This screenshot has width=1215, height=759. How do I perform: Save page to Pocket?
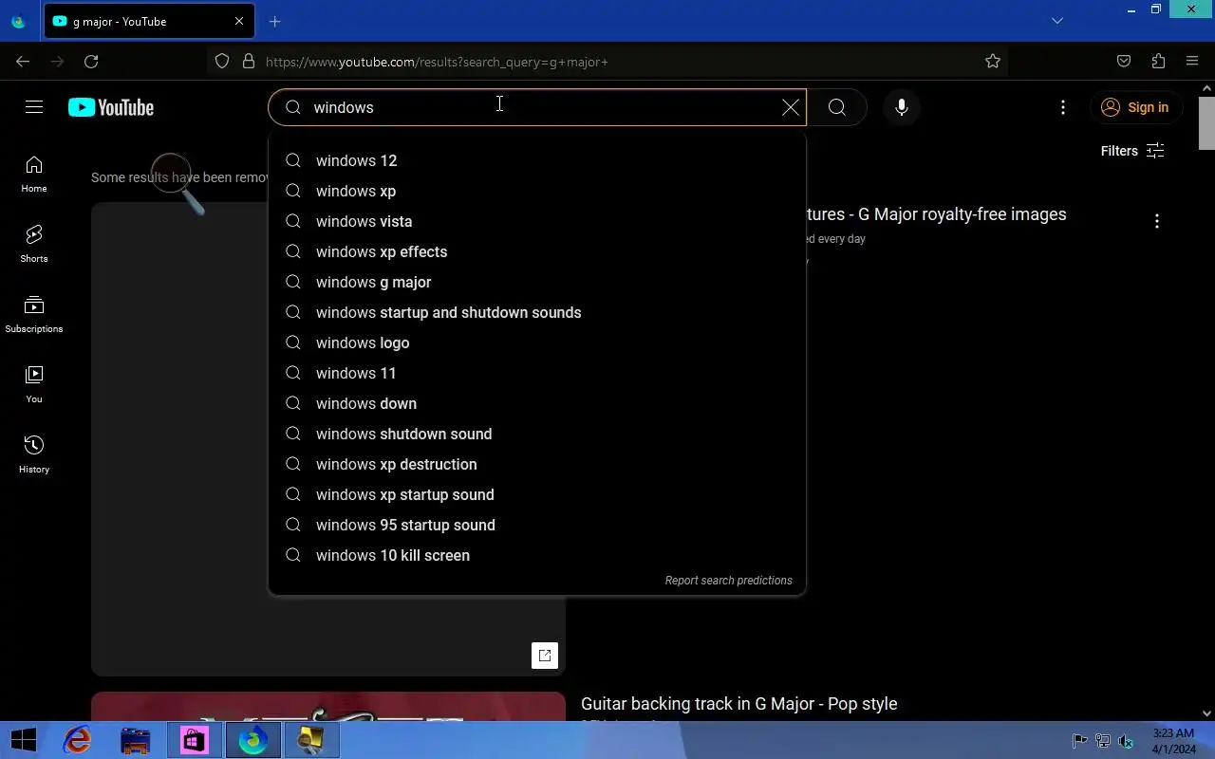1124,62
